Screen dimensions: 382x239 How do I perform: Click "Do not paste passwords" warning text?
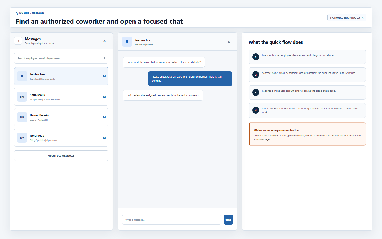307,138
